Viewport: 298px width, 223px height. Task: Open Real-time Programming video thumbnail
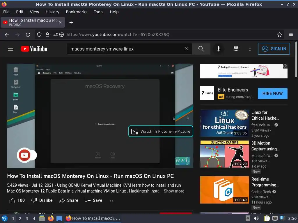[x=224, y=190]
